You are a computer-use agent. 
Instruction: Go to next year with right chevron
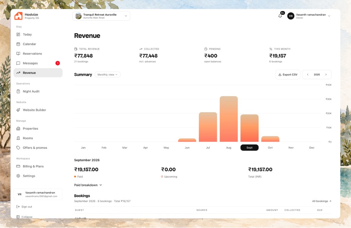click(x=326, y=75)
